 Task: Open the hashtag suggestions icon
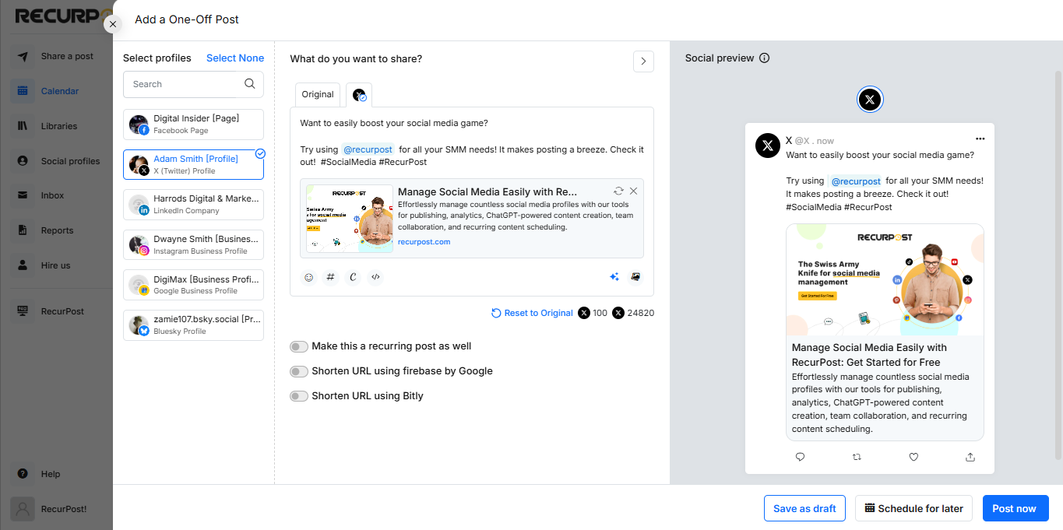click(x=331, y=276)
